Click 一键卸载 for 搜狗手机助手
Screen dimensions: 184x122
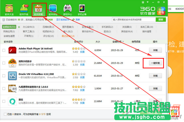coord(155,63)
